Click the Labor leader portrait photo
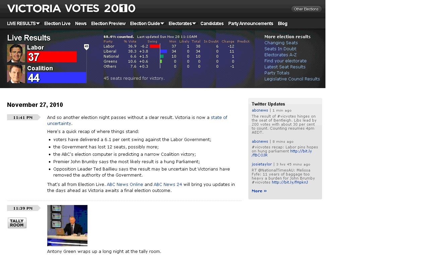 (16, 53)
